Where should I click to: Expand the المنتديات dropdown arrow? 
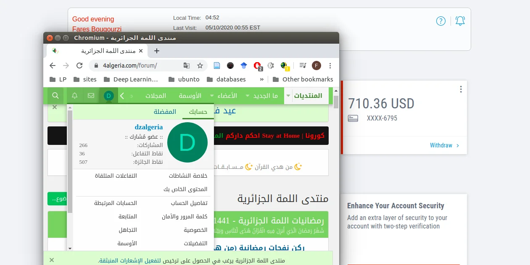288,96
